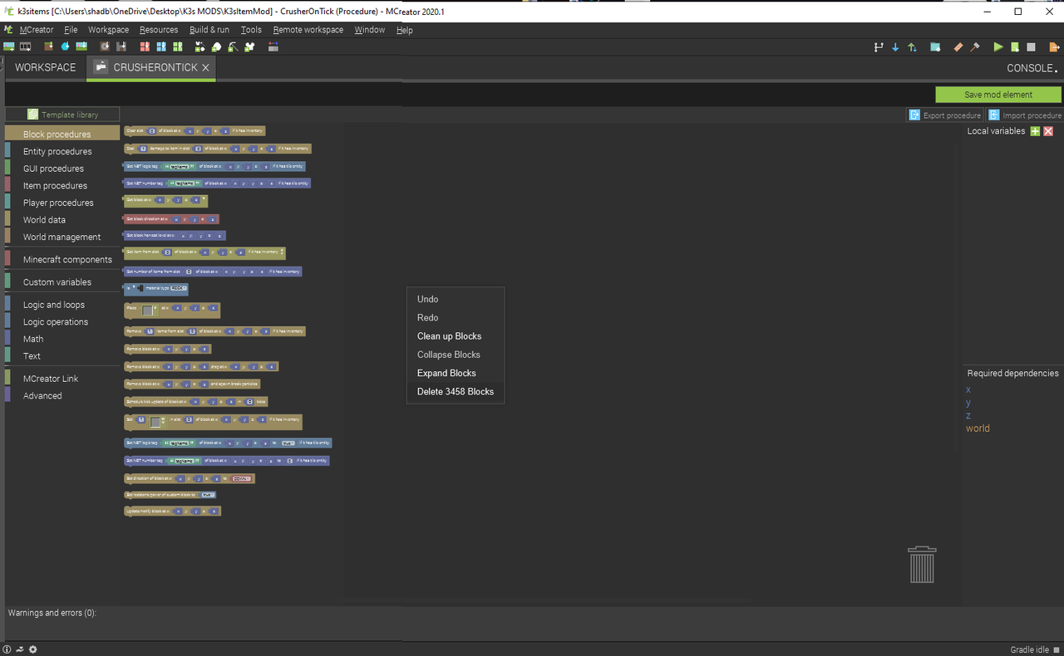
Task: Click the setup workspace folder-gear icon
Action: (x=935, y=47)
